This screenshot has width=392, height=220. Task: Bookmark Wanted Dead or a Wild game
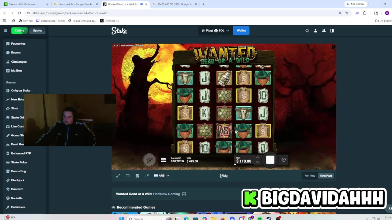point(184,194)
